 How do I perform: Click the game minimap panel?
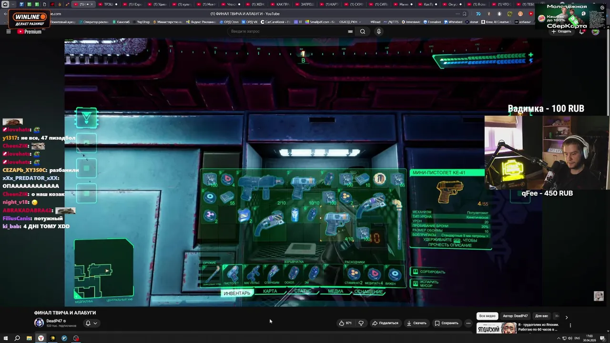104,269
